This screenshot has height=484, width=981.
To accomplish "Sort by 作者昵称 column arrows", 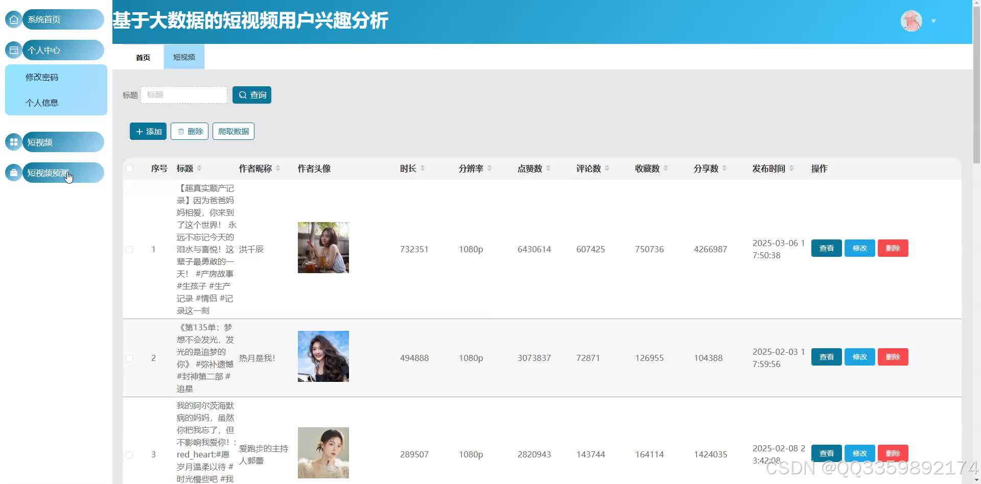I will coord(278,168).
